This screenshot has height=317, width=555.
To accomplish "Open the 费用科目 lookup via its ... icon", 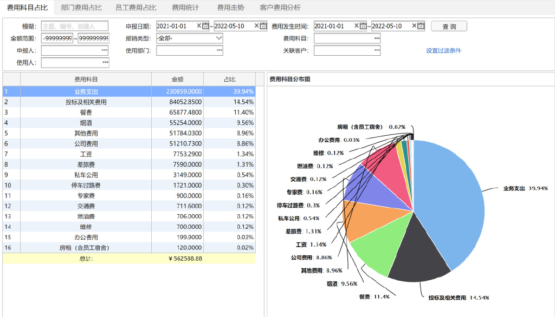I will pyautogui.click(x=376, y=38).
